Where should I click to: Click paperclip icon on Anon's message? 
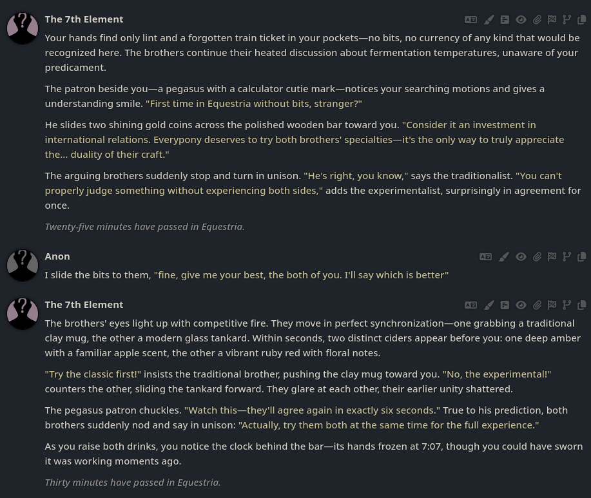(537, 257)
